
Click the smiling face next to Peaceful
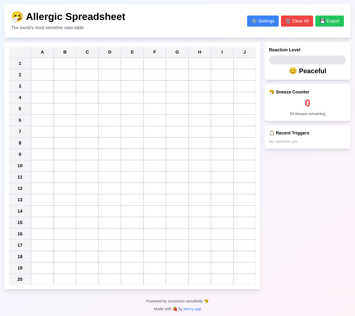pos(293,71)
